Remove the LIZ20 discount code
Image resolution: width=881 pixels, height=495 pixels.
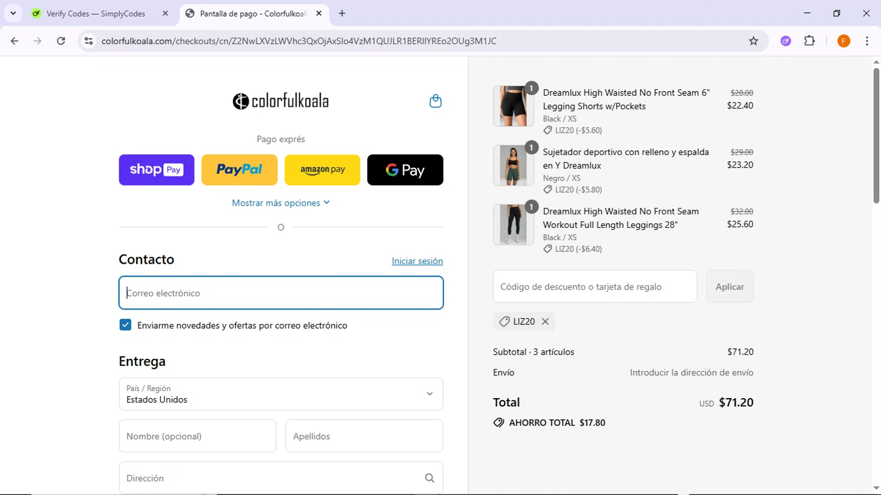point(545,321)
